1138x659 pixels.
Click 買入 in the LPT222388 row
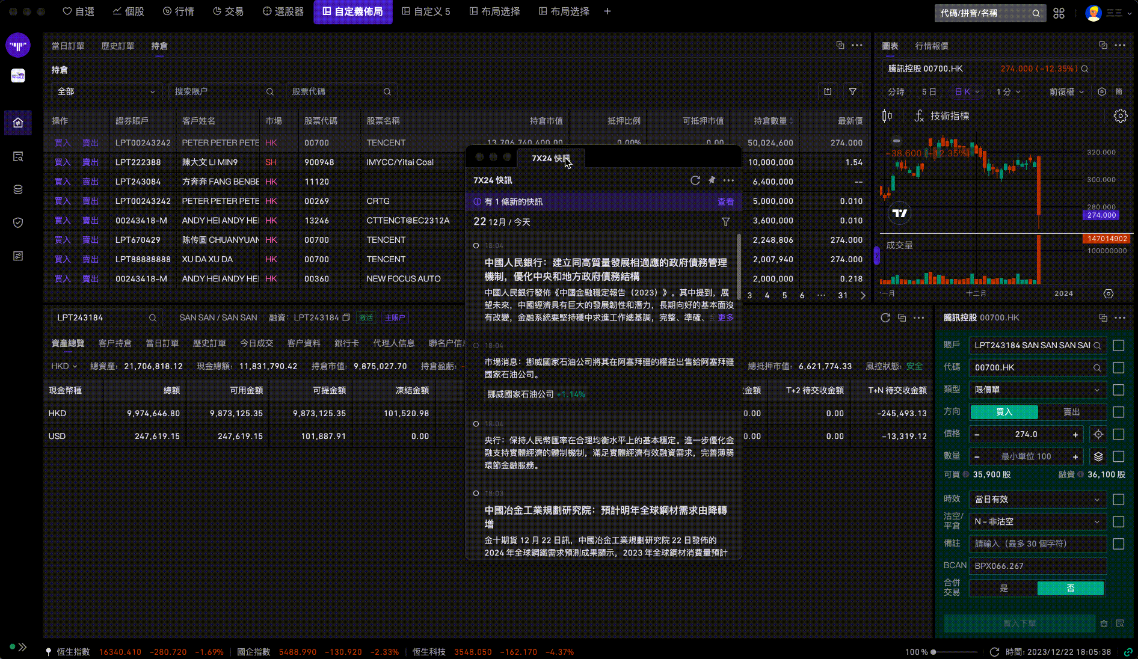[63, 162]
